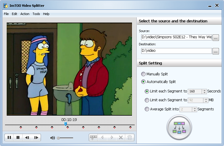This screenshot has height=146, width=224.
Task: Click the second red split marker
Action: tap(36, 127)
